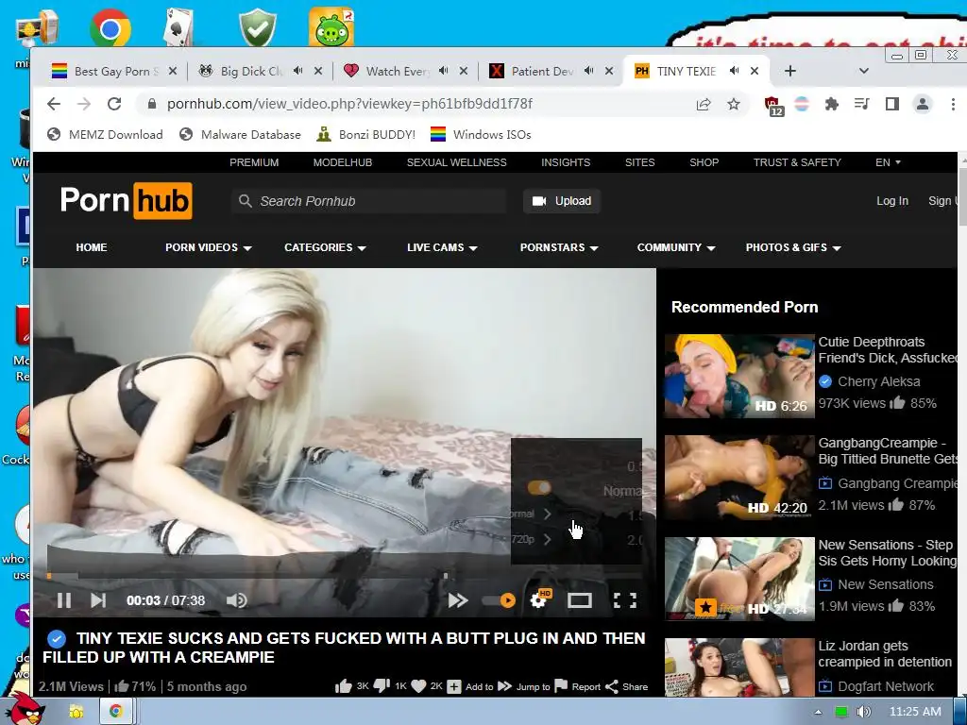Open the media control playlist icon
The height and width of the screenshot is (725, 967).
click(861, 104)
